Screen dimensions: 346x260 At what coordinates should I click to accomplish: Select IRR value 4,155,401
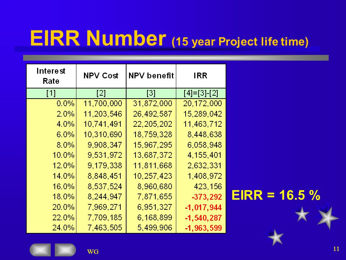(x=205, y=155)
